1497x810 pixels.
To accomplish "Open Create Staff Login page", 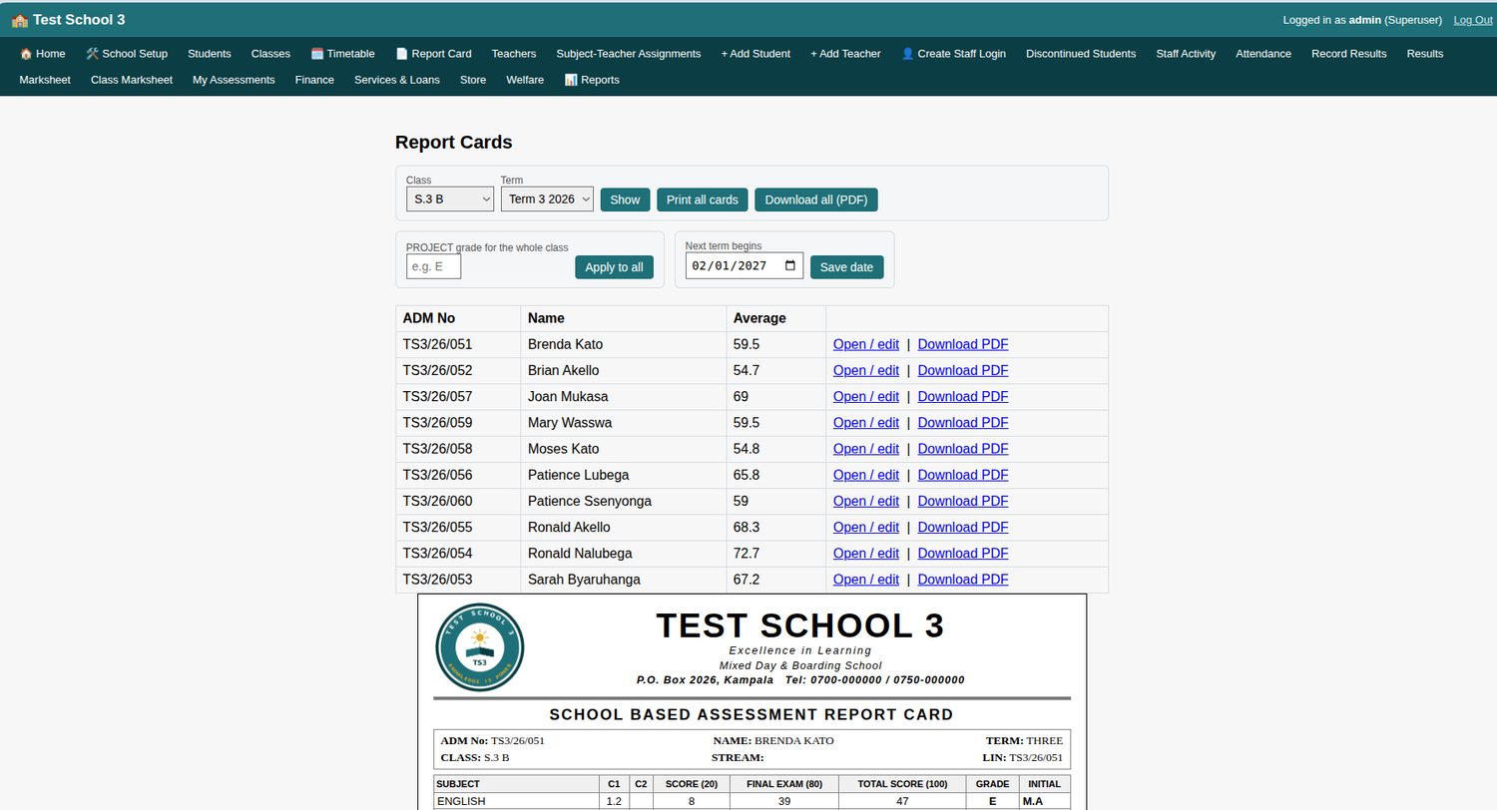I will click(x=953, y=54).
